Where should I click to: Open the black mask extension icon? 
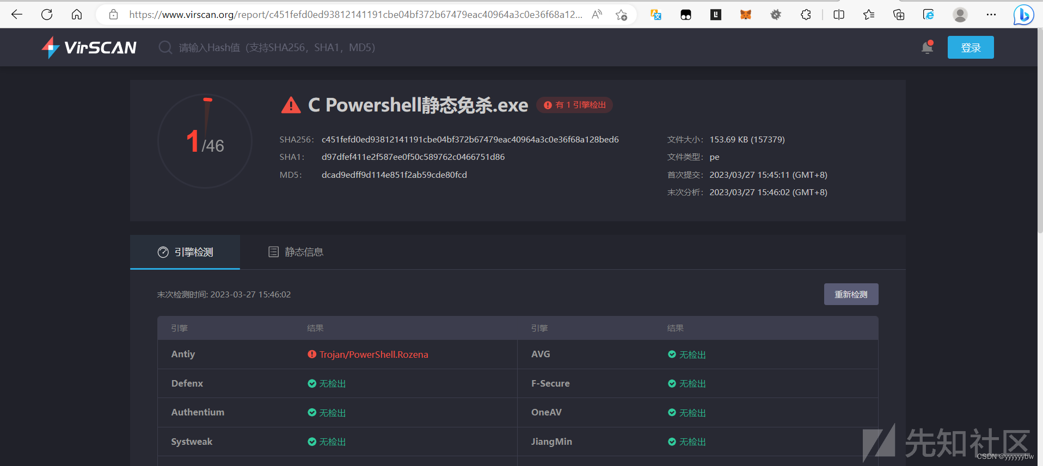coord(686,15)
